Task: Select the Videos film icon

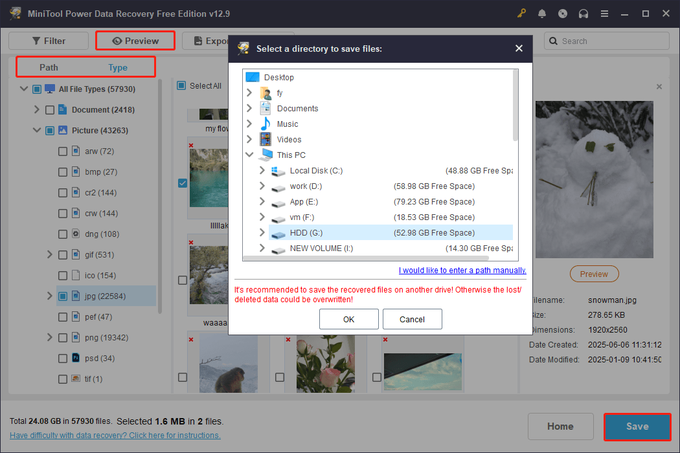Action: (266, 140)
